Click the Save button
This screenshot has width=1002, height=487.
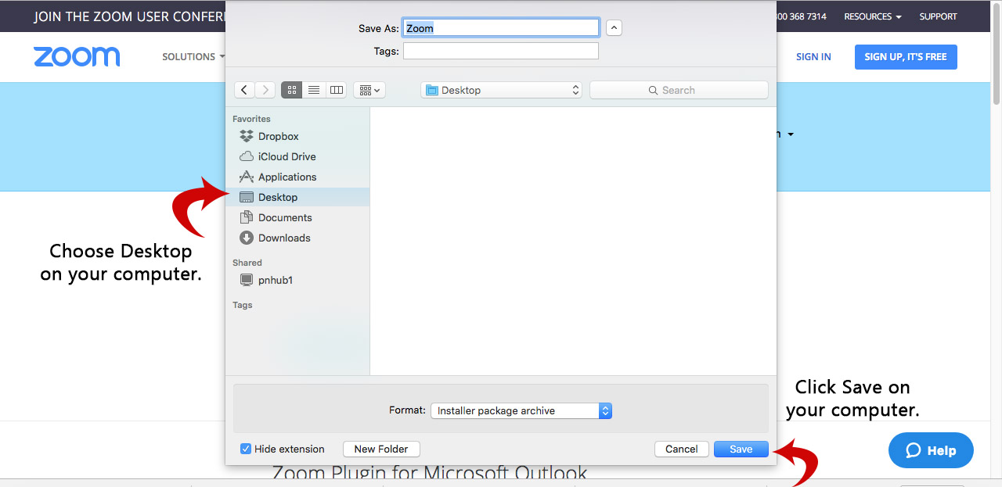tap(741, 449)
